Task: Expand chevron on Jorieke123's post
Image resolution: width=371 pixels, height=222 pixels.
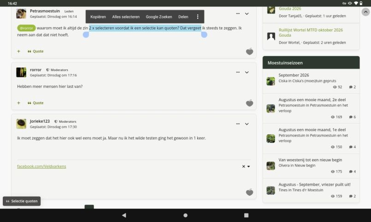Action: point(247,124)
